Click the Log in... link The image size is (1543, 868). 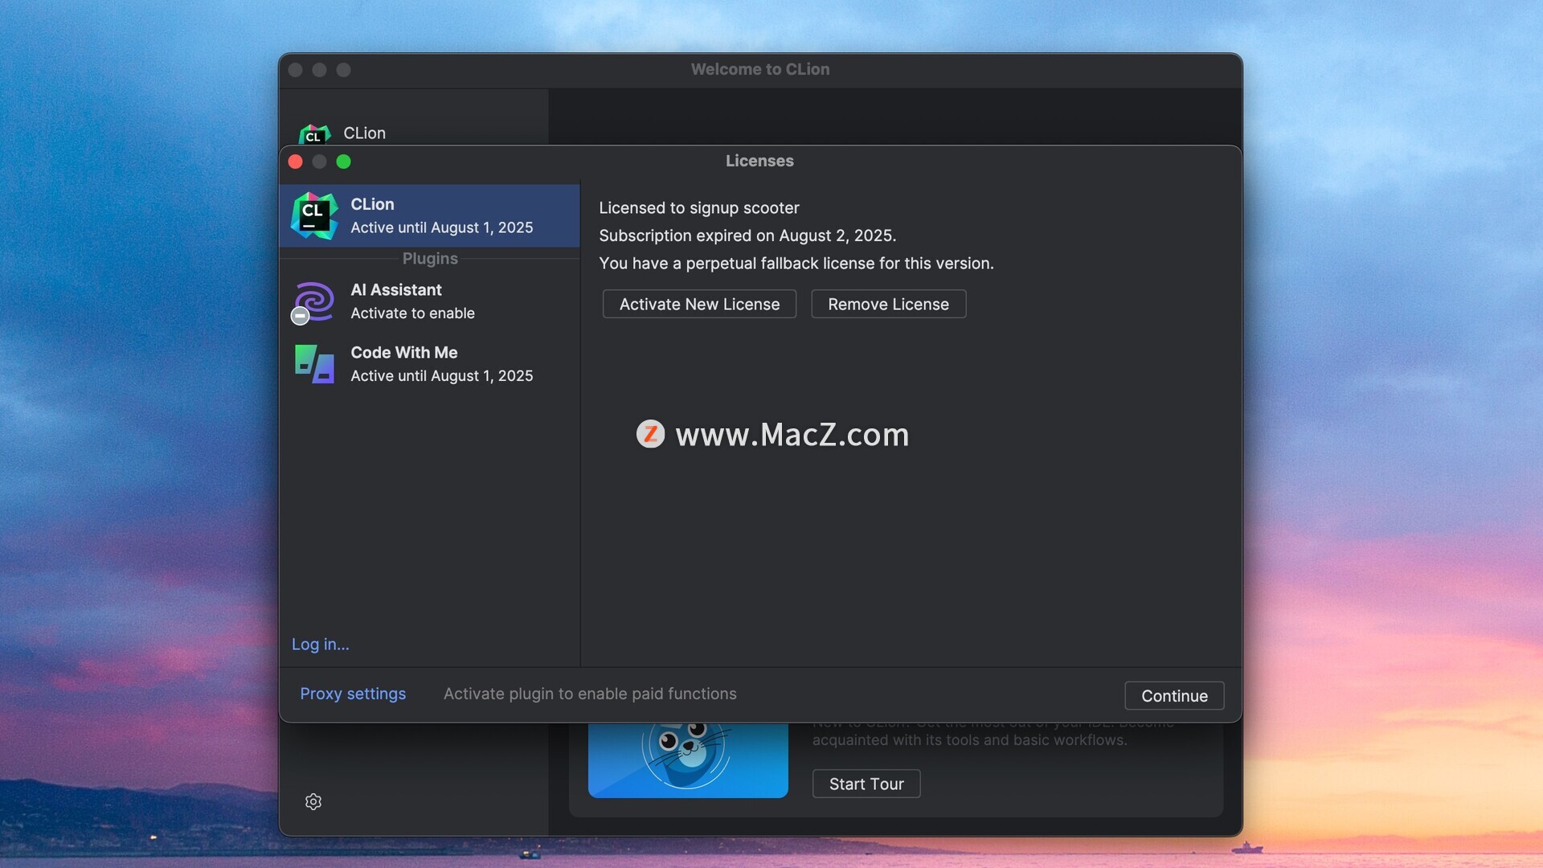click(320, 644)
